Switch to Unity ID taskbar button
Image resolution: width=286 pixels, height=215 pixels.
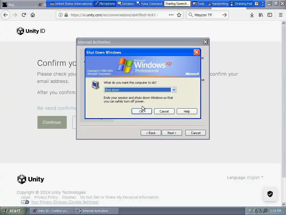point(52,211)
